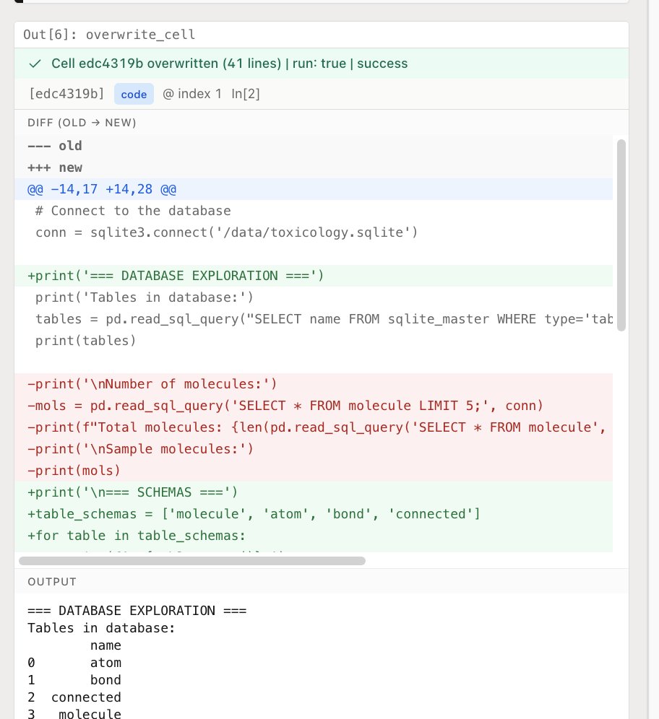Screen dimensions: 659x719
Task: Click the horizontal scrollbar under the diff
Action: coord(191,561)
